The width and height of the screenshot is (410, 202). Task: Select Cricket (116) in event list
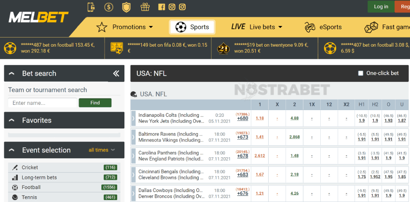[x=64, y=167]
